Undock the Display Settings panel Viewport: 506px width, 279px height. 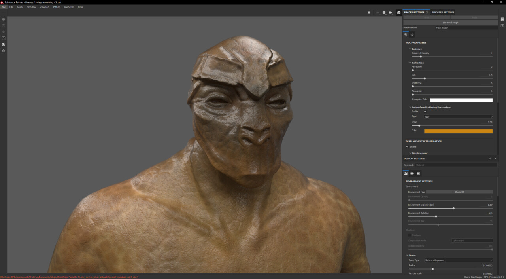490,159
